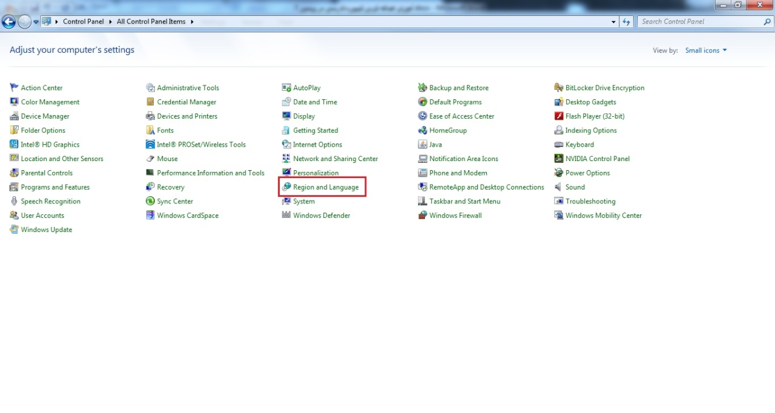Click the Display monitor icon

point(286,116)
